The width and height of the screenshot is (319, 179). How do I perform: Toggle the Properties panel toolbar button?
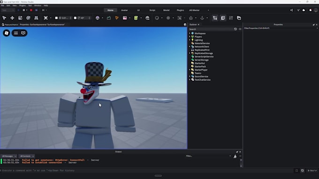coord(223,18)
